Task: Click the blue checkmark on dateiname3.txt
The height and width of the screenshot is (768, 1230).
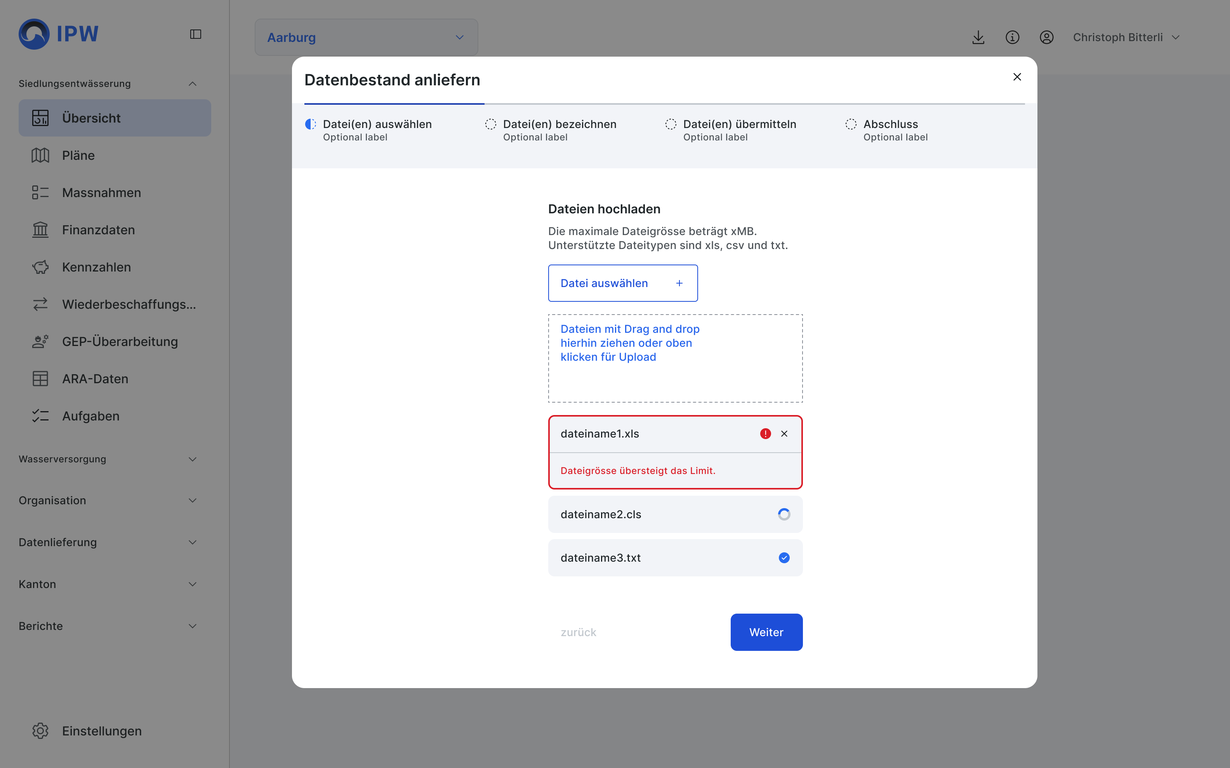Action: coord(784,558)
